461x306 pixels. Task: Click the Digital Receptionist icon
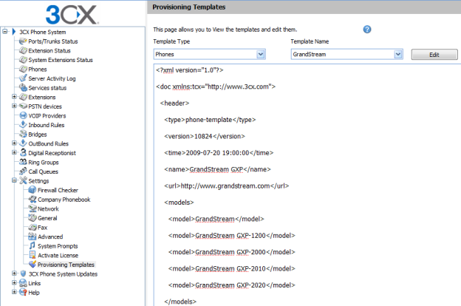click(23, 153)
